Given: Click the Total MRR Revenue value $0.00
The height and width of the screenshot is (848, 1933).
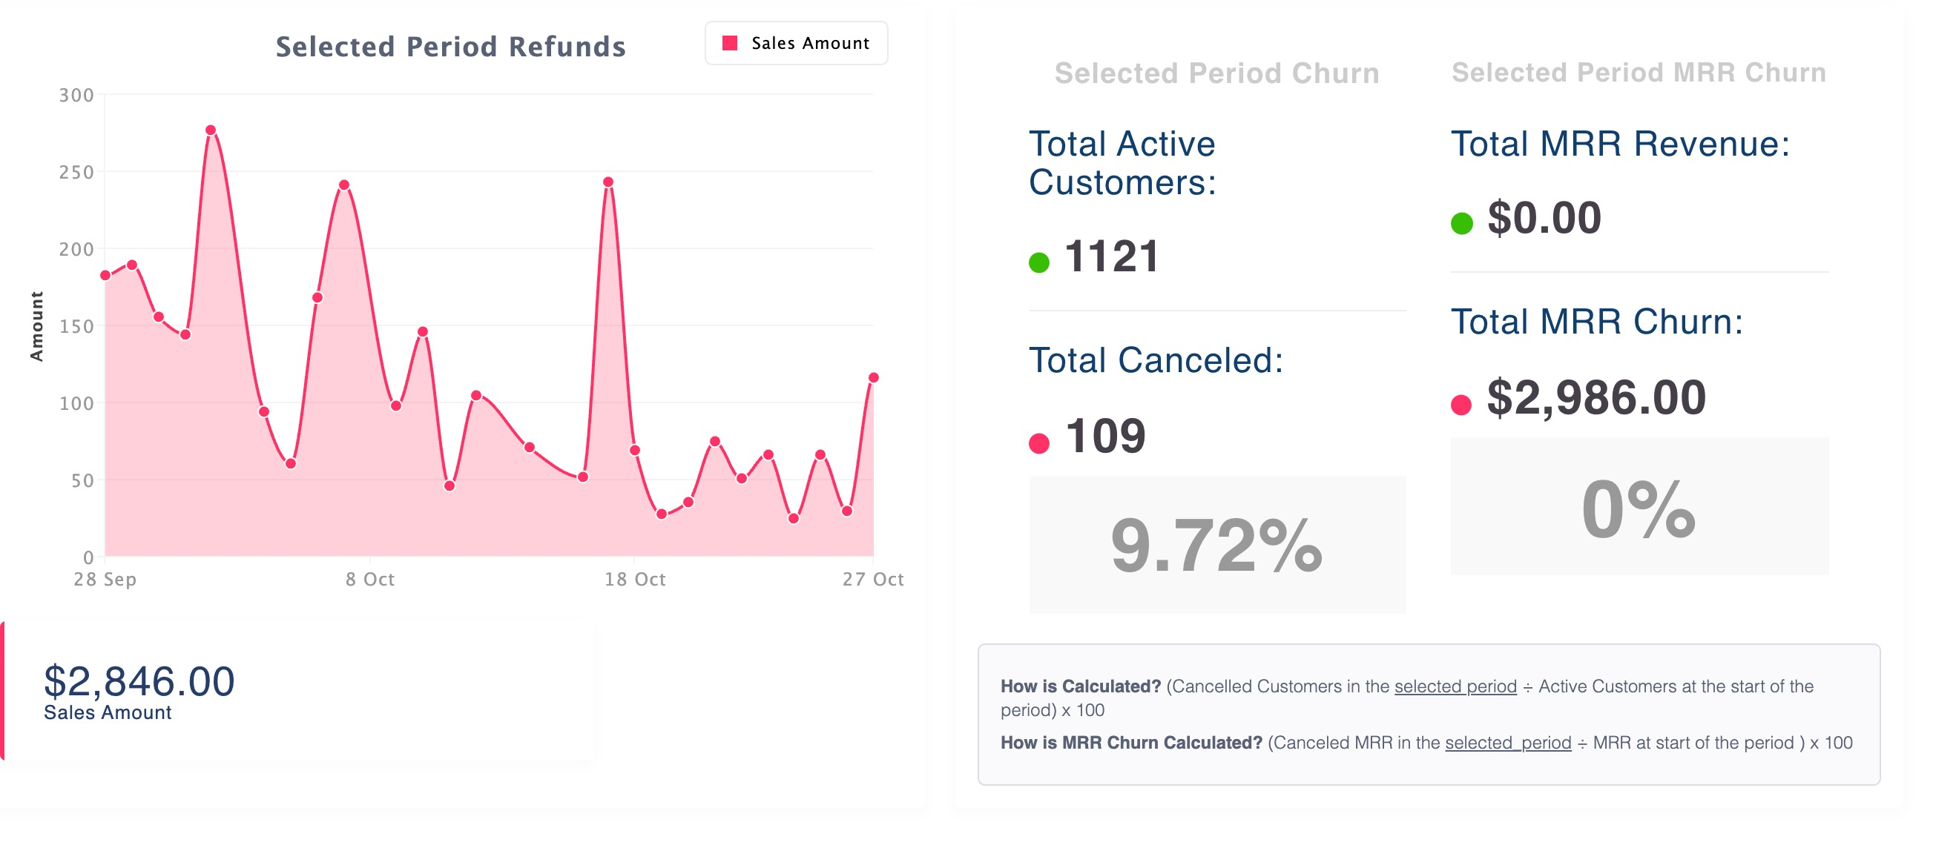Looking at the screenshot, I should pos(1544,218).
